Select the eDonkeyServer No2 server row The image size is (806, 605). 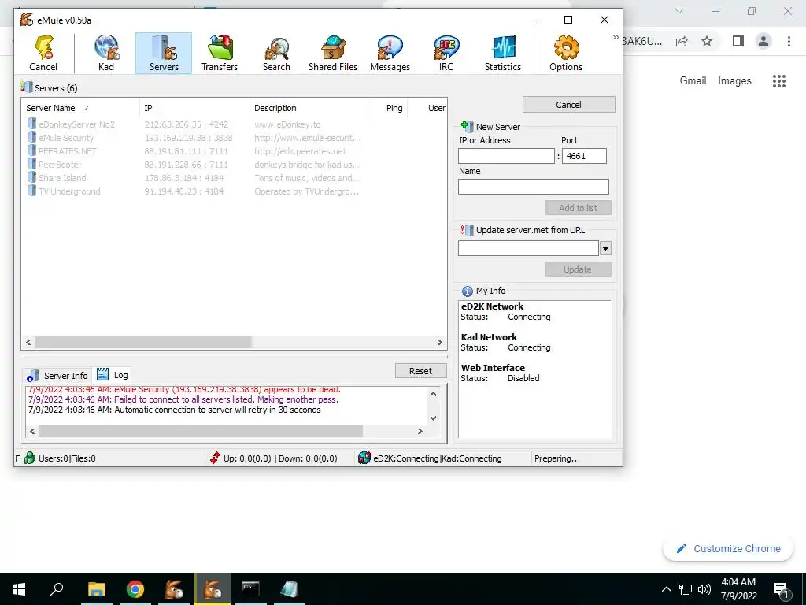[x=235, y=124]
